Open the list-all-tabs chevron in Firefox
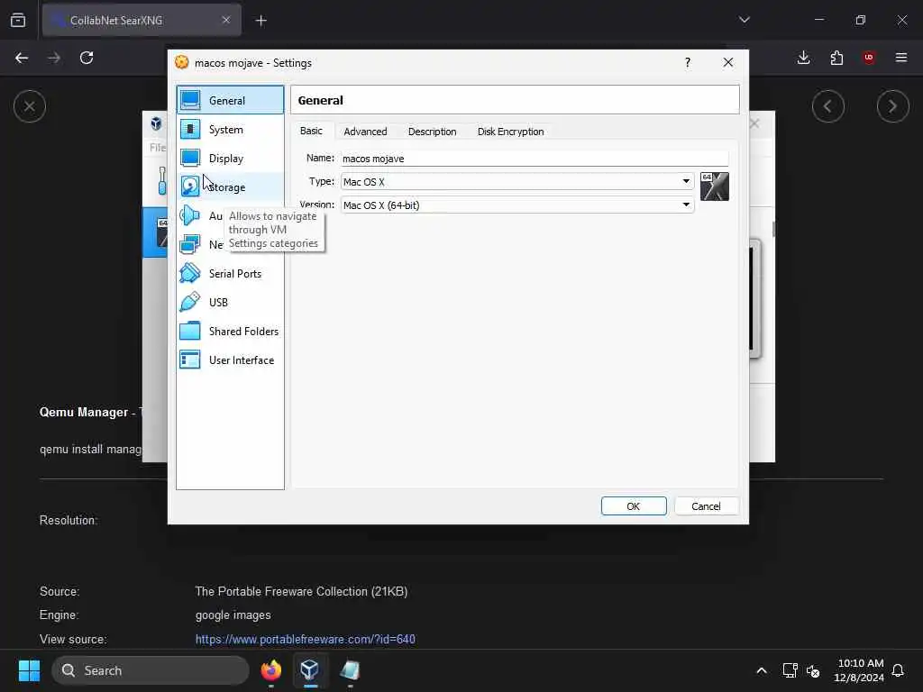This screenshot has width=923, height=692. [x=744, y=20]
